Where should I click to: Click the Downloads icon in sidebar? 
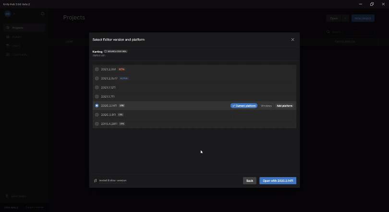pos(7,196)
